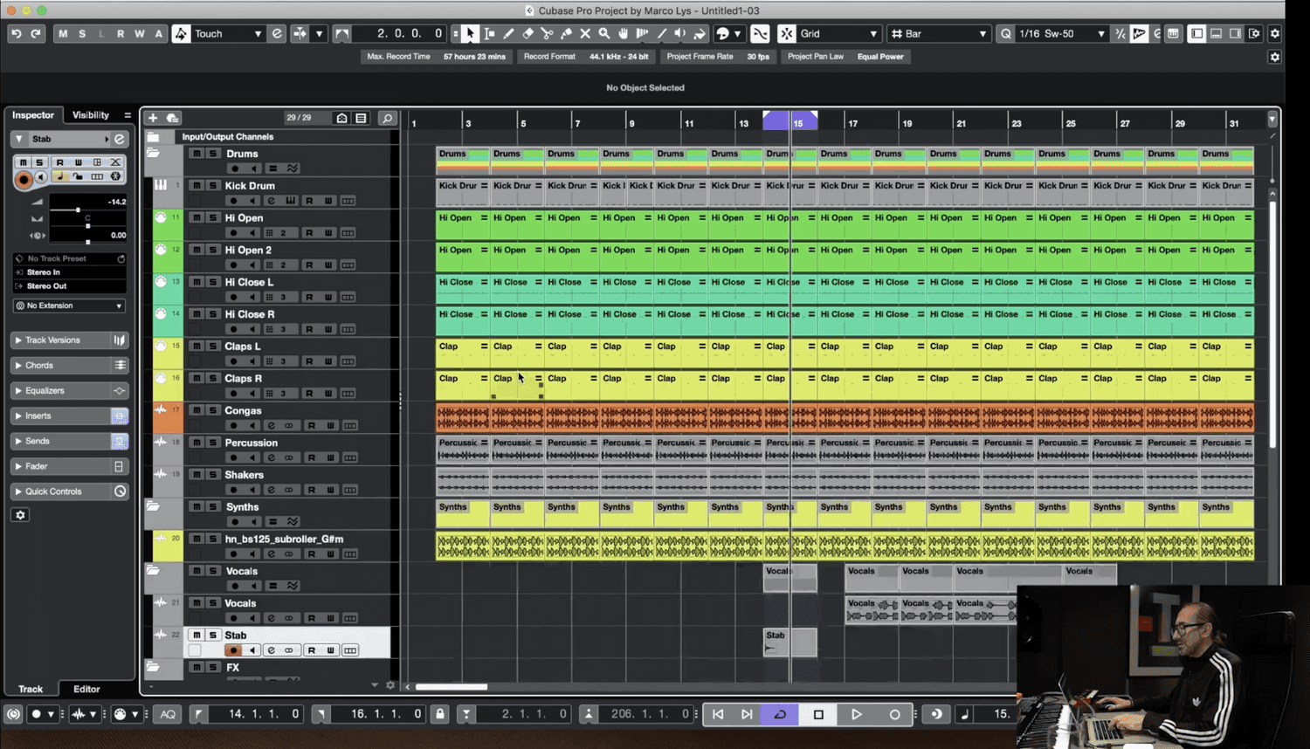Click the transport Stop button
This screenshot has height=749, width=1310.
coord(818,714)
